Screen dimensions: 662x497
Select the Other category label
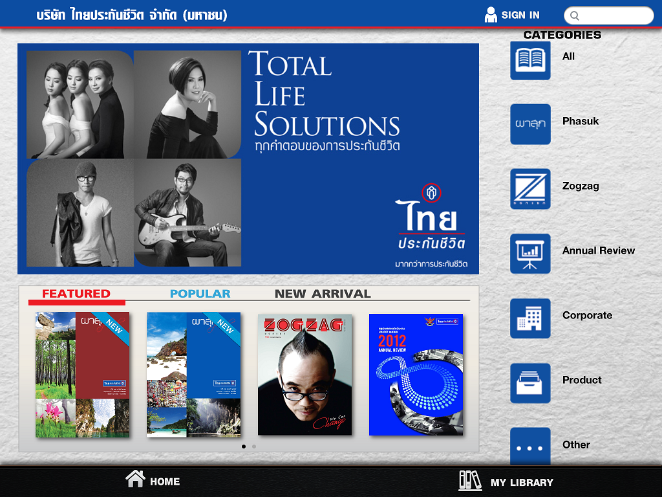[x=576, y=445]
